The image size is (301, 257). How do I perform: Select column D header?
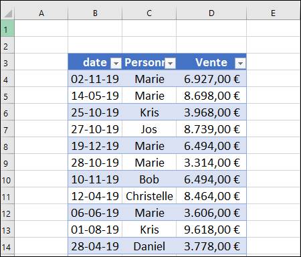(211, 13)
